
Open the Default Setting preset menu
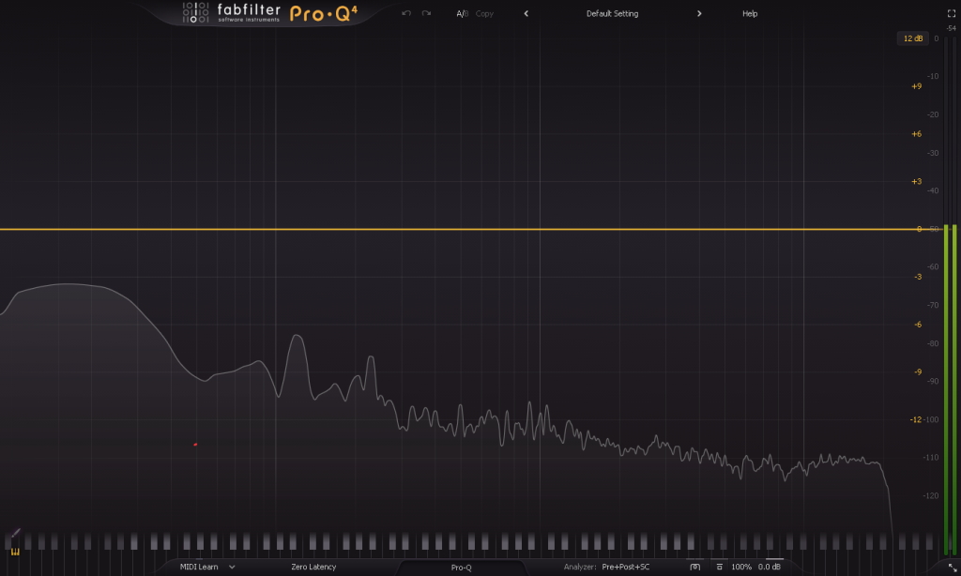[612, 13]
